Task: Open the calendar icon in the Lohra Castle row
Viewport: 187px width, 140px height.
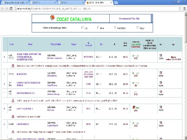Action: 161,83
